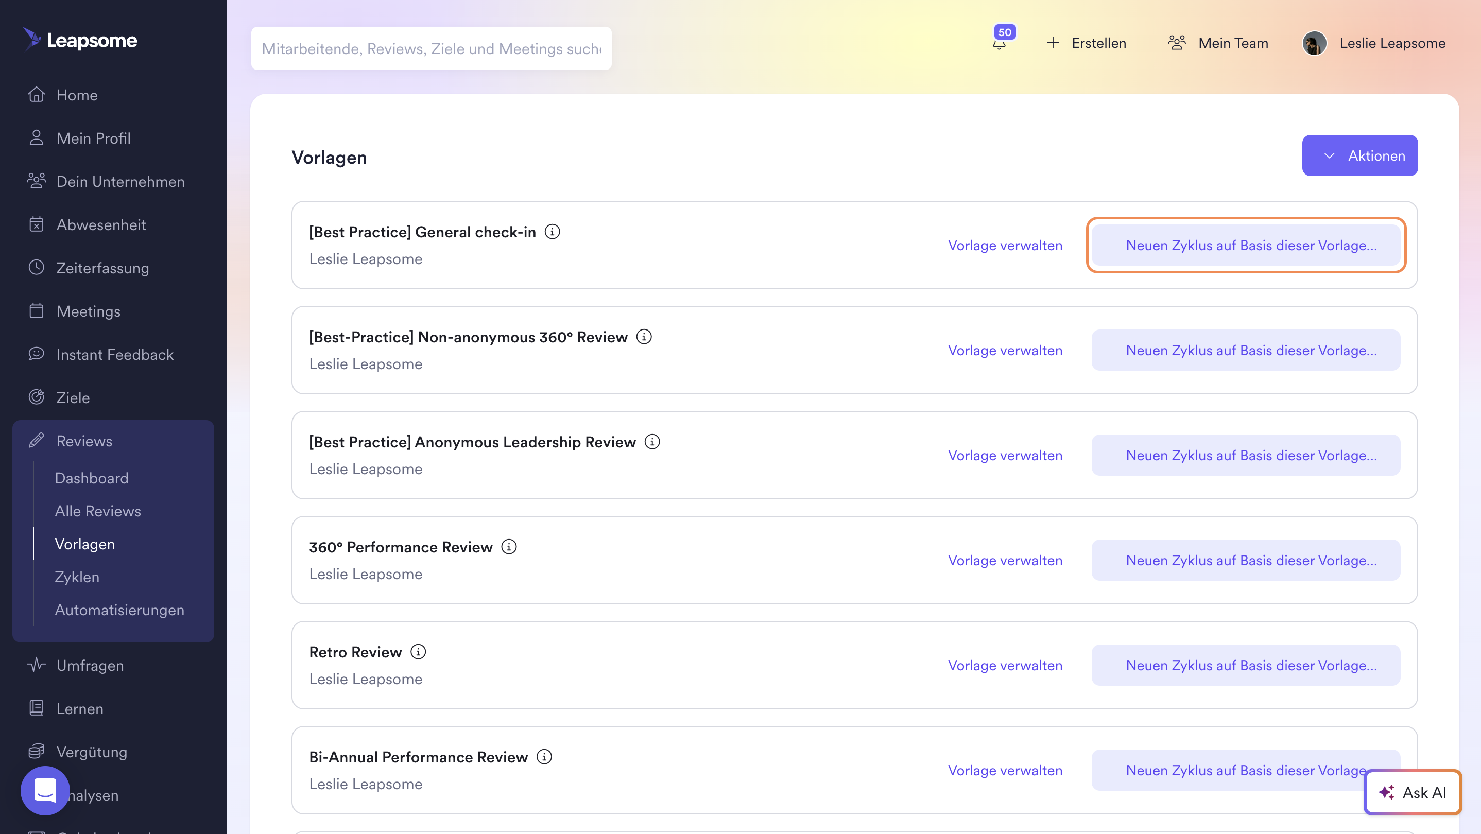Viewport: 1481px width, 834px height.
Task: Select Alle Reviews submenu item
Action: 98,511
